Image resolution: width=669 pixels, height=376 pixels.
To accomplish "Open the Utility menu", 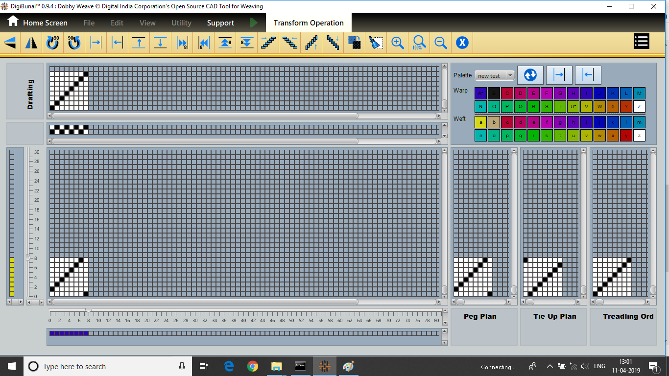I will pyautogui.click(x=181, y=23).
